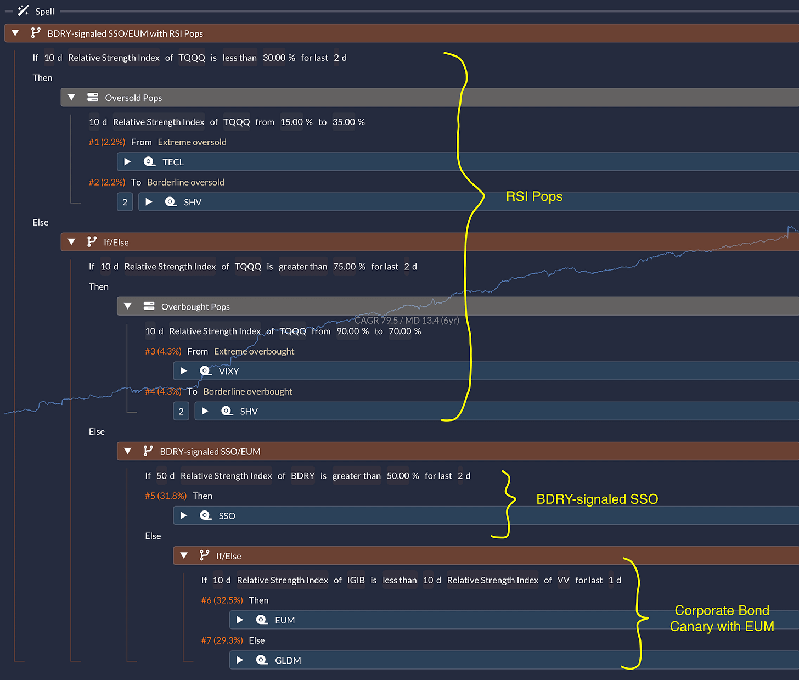Click the SSO asset icon
Image resolution: width=799 pixels, height=680 pixels.
[x=205, y=515]
